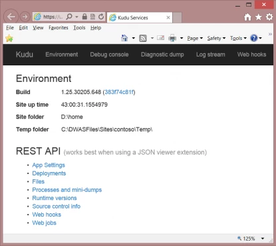276x246 pixels.
Task: Open the View menu
Action: [x=38, y=27]
